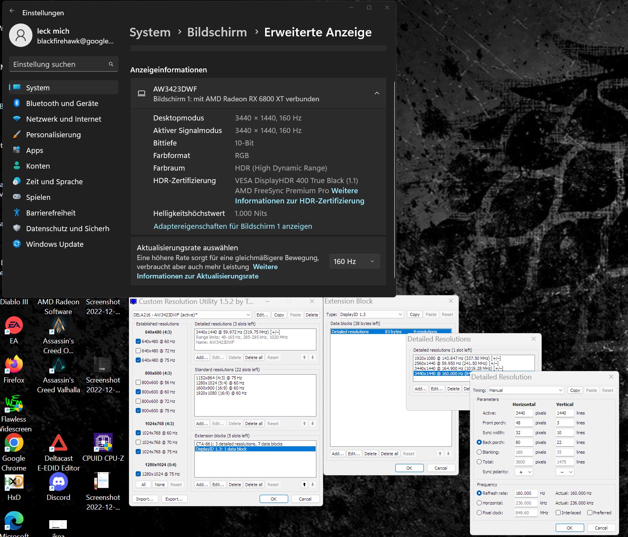Screen dimensions: 628x537
Task: Open Netzwerk und Internet settings
Action: click(x=64, y=119)
